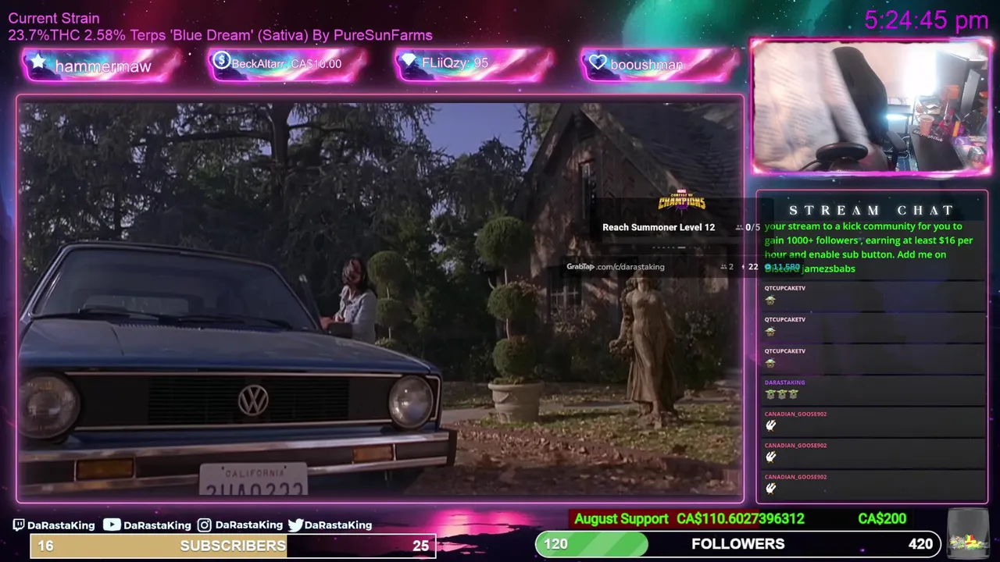The image size is (1000, 562).
Task: Click the movie video frame
Action: [380, 299]
